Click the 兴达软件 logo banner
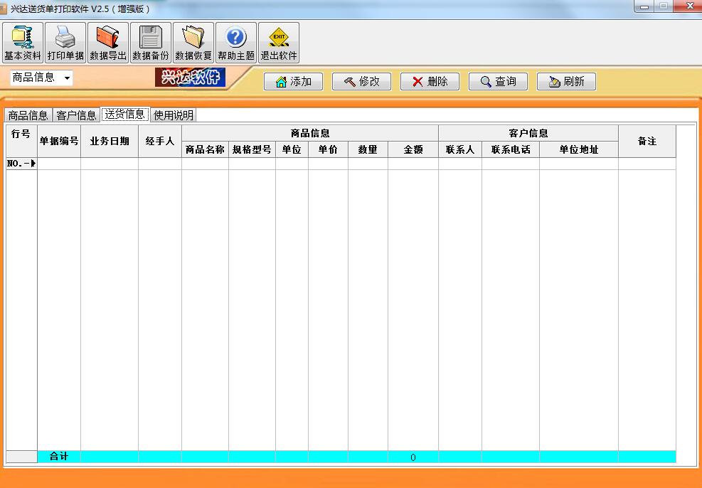The image size is (702, 488). click(x=191, y=78)
